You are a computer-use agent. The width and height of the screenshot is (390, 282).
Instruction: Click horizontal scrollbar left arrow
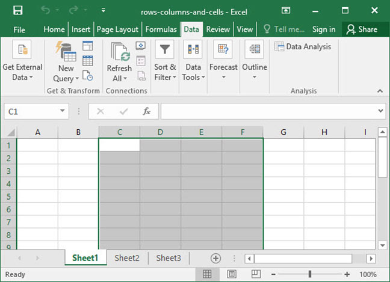[249, 259]
